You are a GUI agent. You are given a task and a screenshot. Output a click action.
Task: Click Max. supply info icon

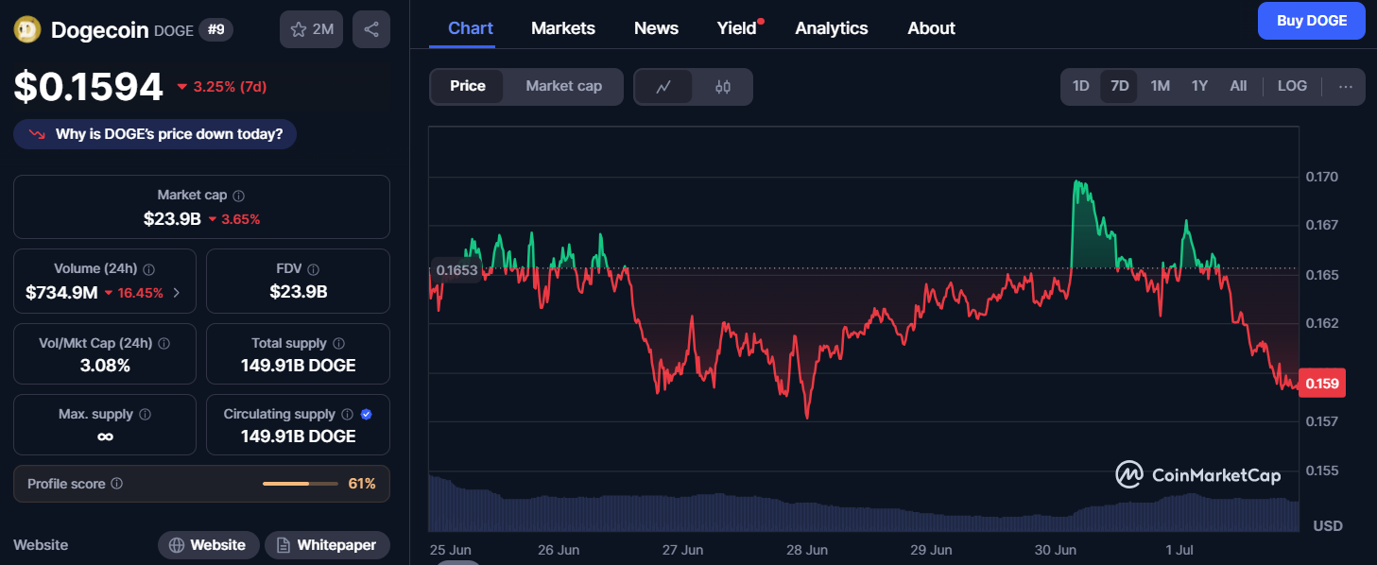pyautogui.click(x=145, y=415)
